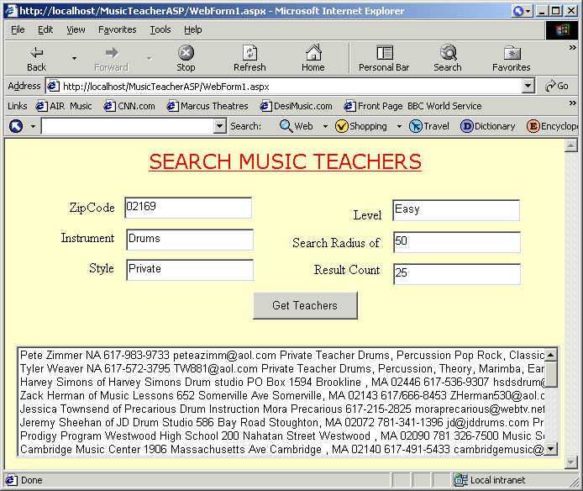Click the Forward toolbar arrow
Viewport: 583px width, 491px height.
(x=111, y=58)
